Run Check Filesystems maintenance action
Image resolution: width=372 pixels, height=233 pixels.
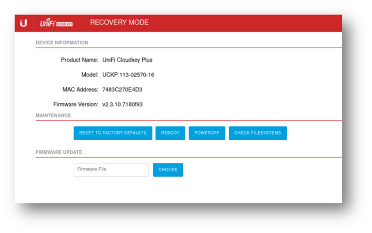[x=257, y=133]
